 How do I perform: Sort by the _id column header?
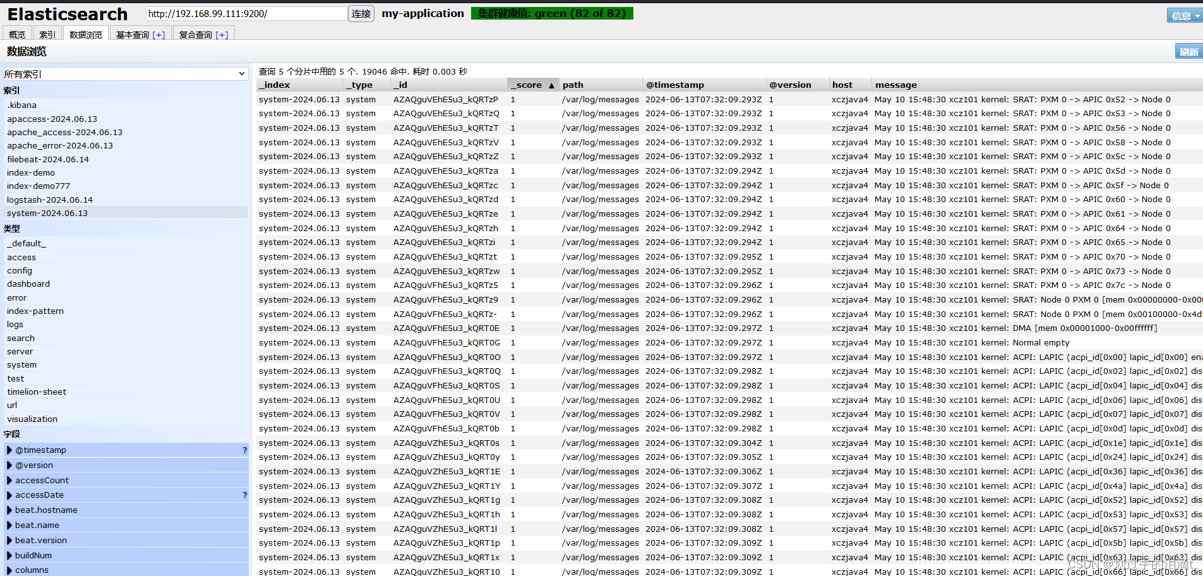448,85
